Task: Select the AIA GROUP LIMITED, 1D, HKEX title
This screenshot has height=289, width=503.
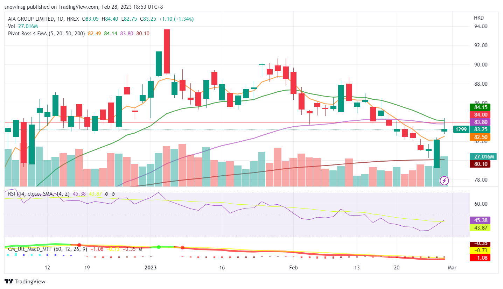Action: point(43,19)
